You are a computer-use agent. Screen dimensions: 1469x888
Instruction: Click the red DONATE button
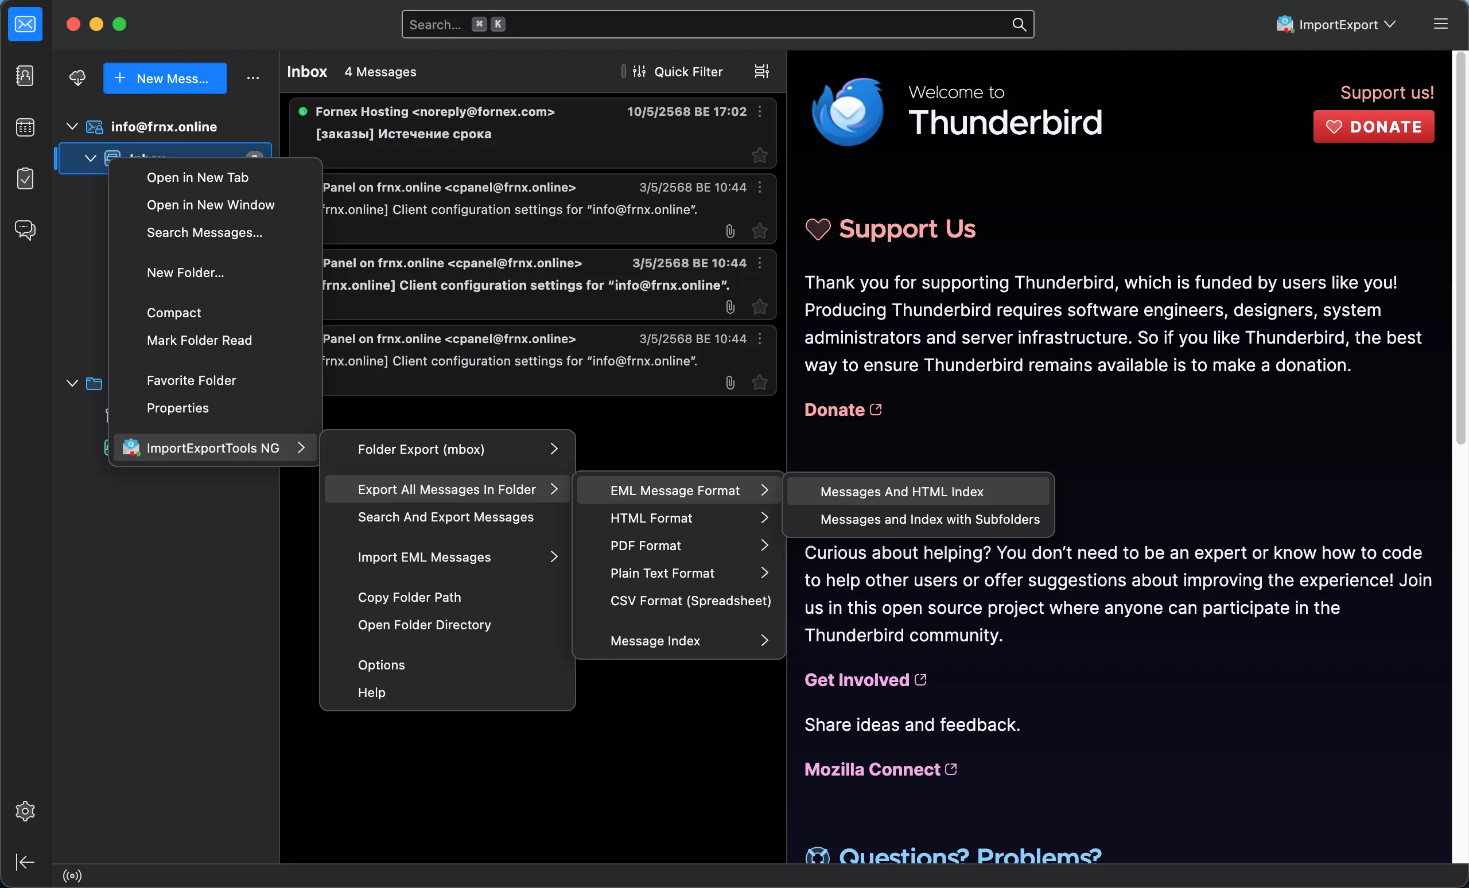(1374, 126)
